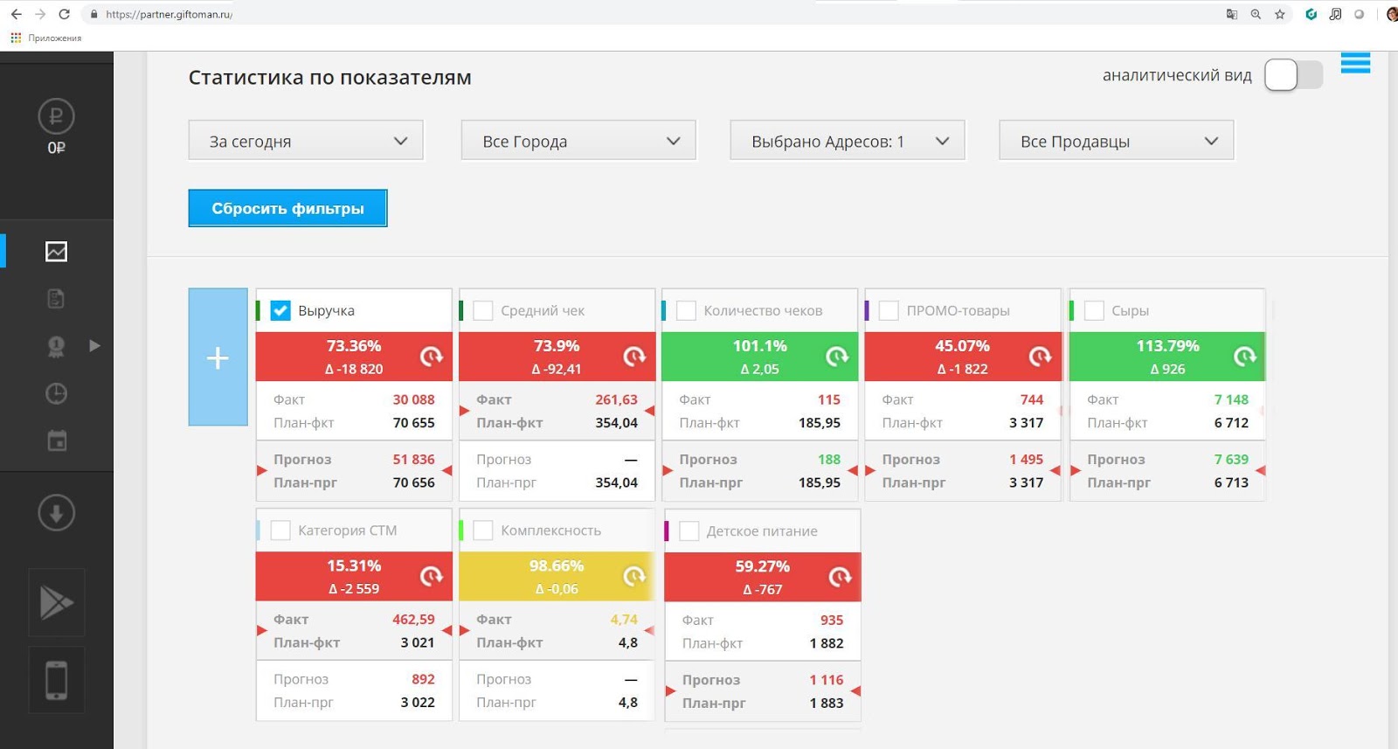
Task: Click the refresh icon on Количество чеков card
Action: pyautogui.click(x=836, y=357)
